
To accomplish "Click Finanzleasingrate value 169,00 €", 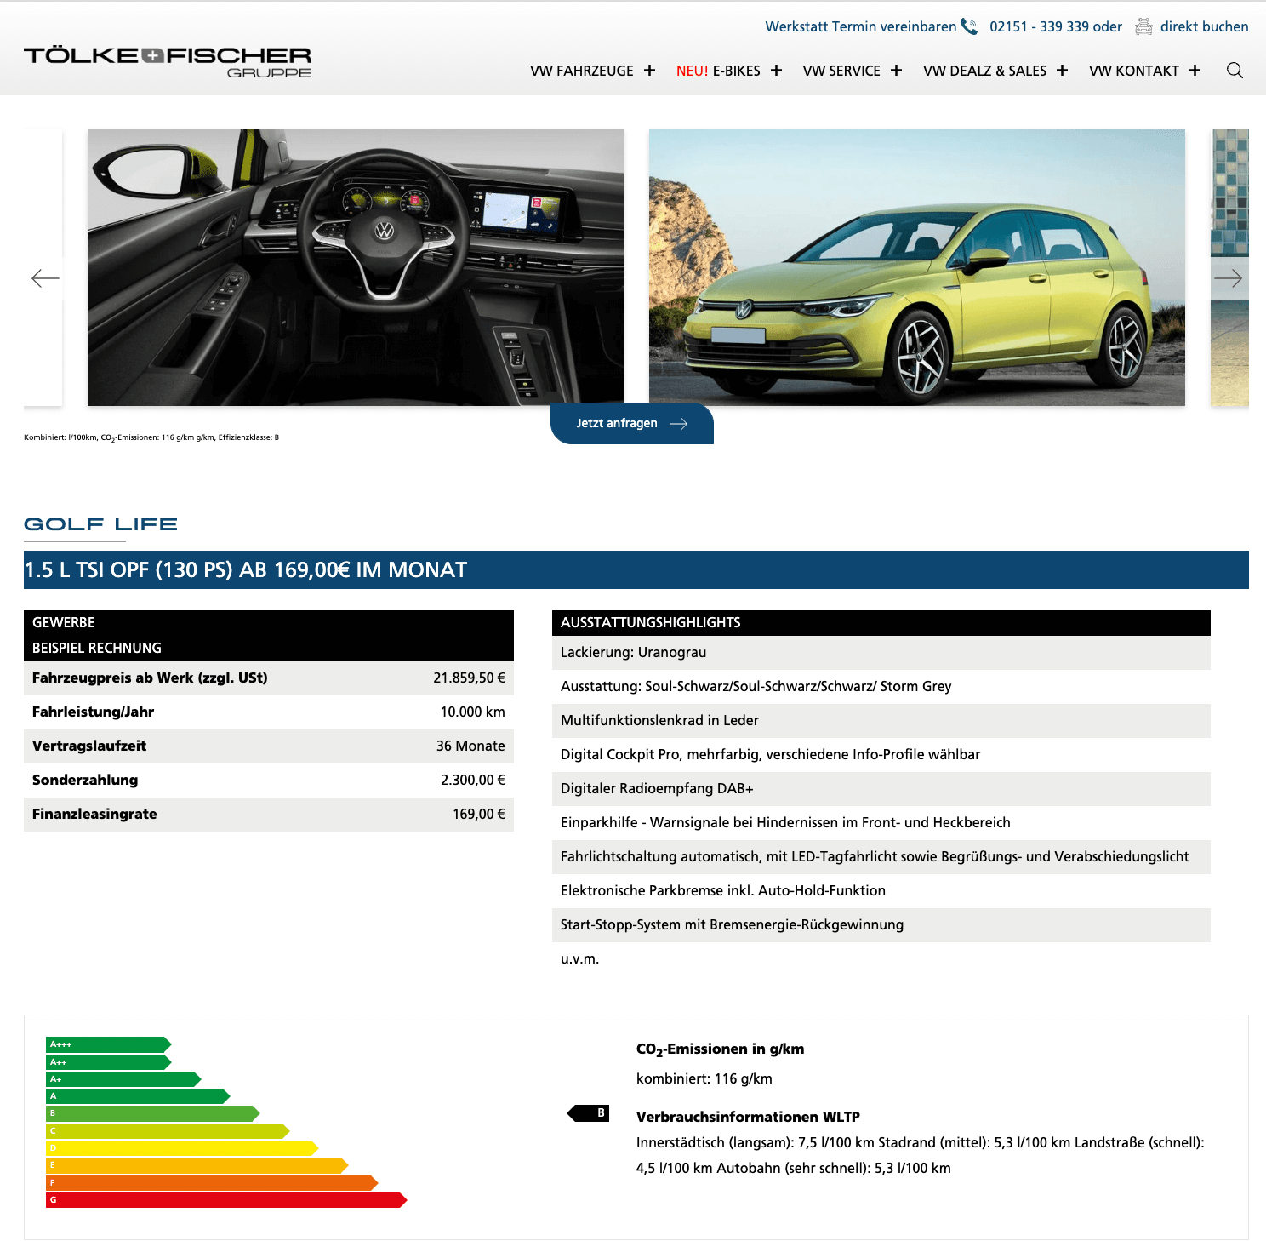I will pyautogui.click(x=478, y=814).
